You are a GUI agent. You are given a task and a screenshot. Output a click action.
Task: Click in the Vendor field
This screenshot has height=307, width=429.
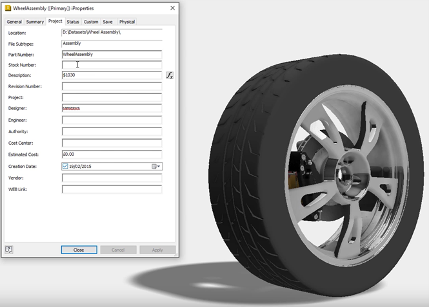pos(112,178)
